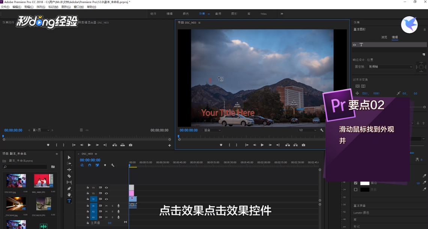428x229 pixels.
Task: Open Essential Graphics panel menu
Action: tap(425, 30)
